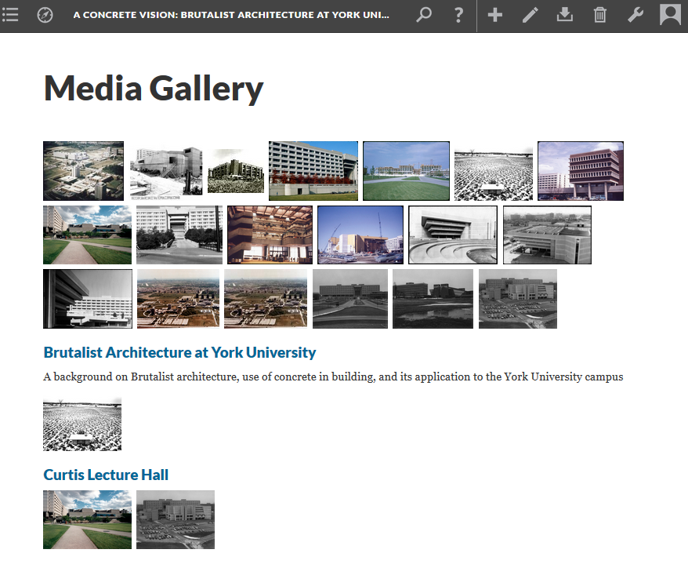688x564 pixels.
Task: Open black-and-white angled building thumbnail in third row
Action: pos(88,299)
